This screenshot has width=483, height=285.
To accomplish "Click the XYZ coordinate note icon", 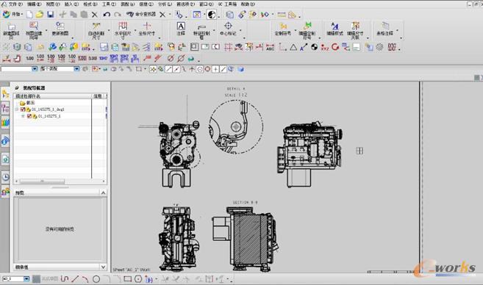I will click(x=324, y=47).
